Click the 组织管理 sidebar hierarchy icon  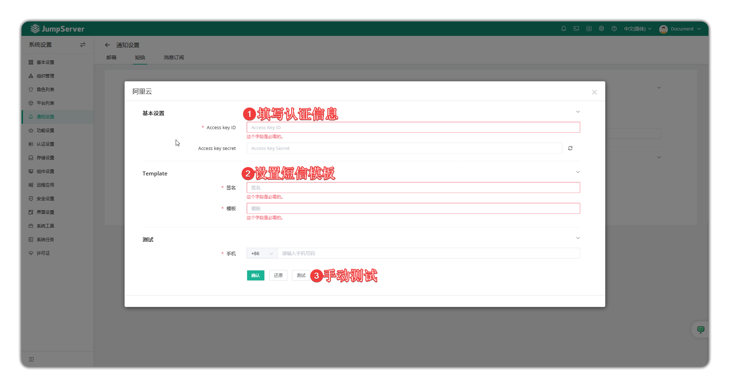coord(31,76)
